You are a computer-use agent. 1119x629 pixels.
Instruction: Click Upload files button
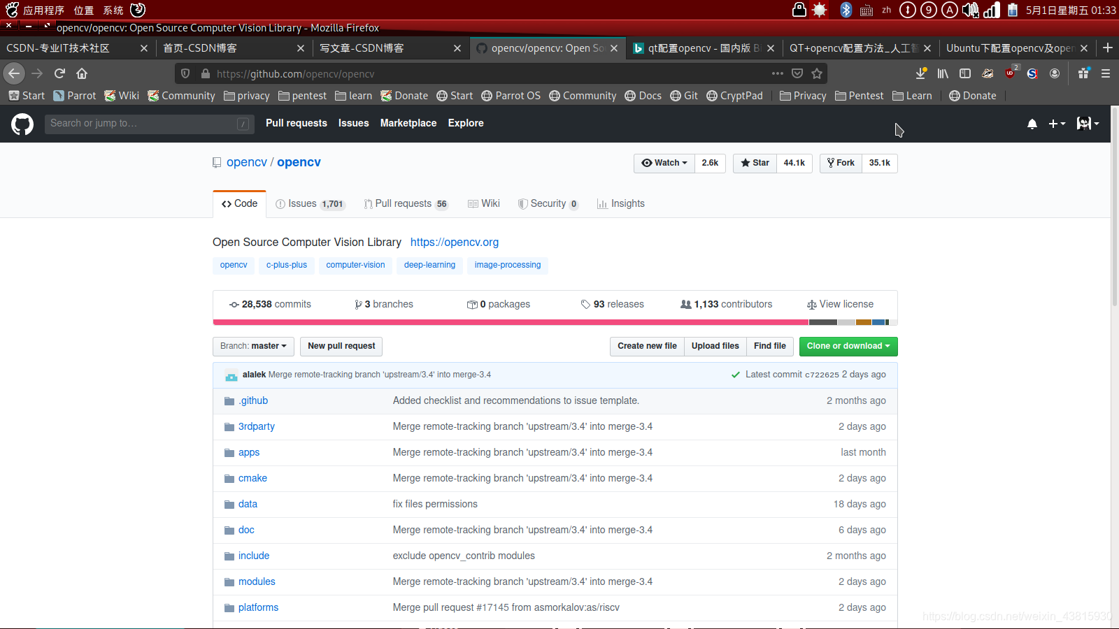click(x=715, y=346)
